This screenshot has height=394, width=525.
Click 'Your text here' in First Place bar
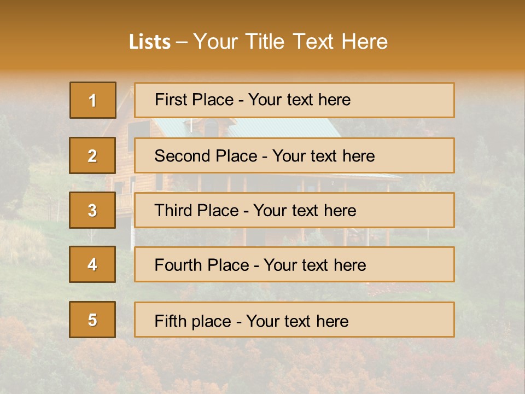299,100
